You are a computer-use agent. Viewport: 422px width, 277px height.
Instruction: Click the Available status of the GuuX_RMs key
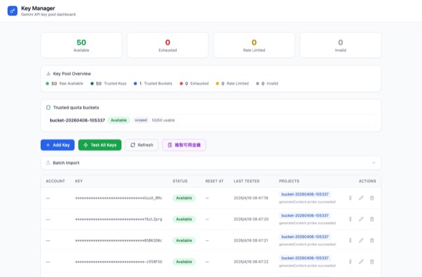184,198
